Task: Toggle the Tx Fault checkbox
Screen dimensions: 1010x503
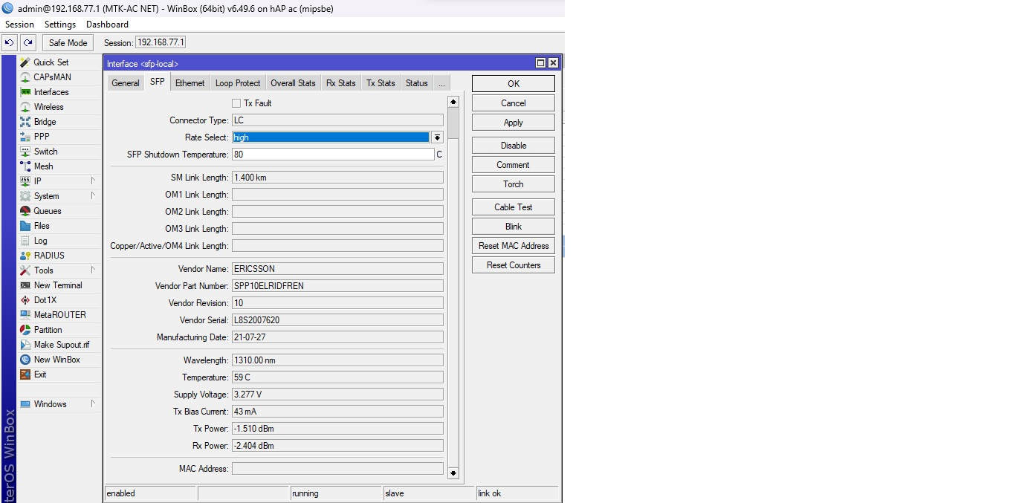Action: 236,103
